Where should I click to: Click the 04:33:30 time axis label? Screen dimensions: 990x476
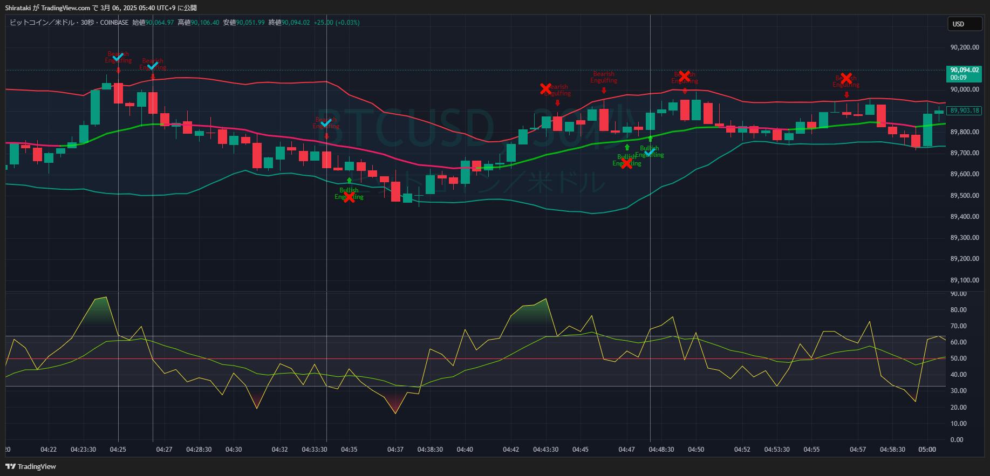[x=315, y=450]
